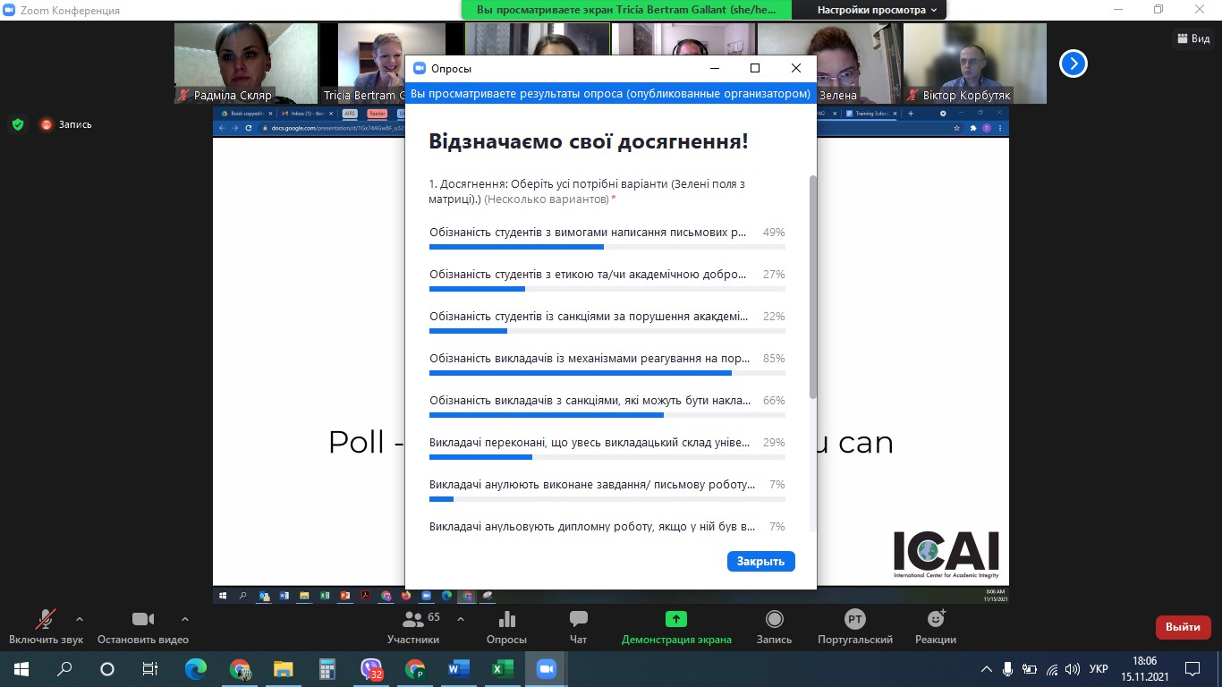Click the '22%' poll result value
The image size is (1222, 687).
tap(774, 317)
